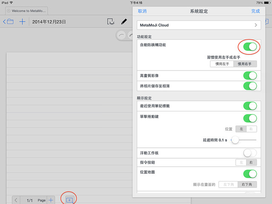This screenshot has height=204, width=272.
Task: Select 慣用右手 option
Action: [x=245, y=64]
